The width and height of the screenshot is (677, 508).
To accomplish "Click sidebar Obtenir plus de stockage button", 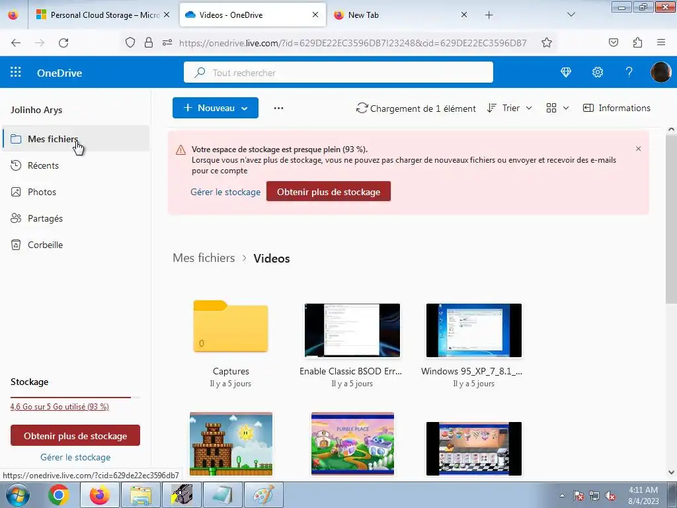I will [75, 435].
